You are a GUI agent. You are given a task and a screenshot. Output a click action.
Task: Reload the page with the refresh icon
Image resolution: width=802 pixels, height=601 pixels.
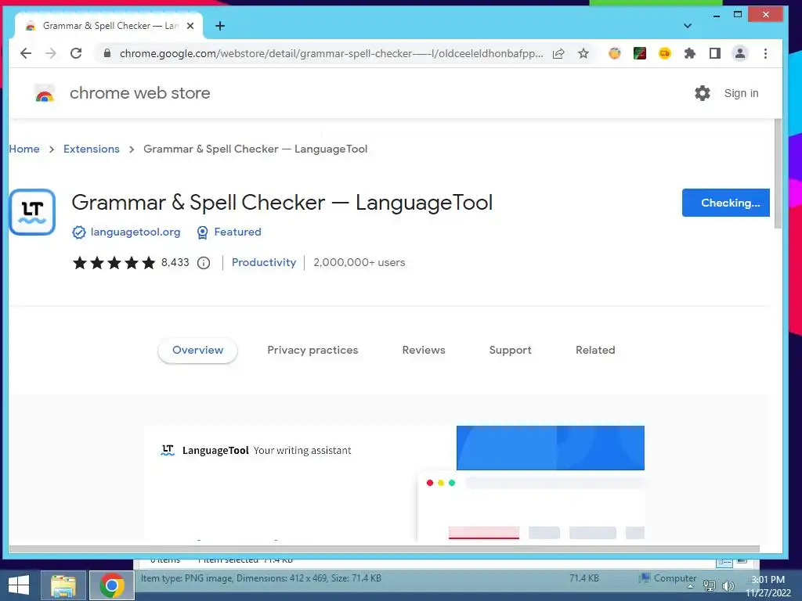[76, 53]
